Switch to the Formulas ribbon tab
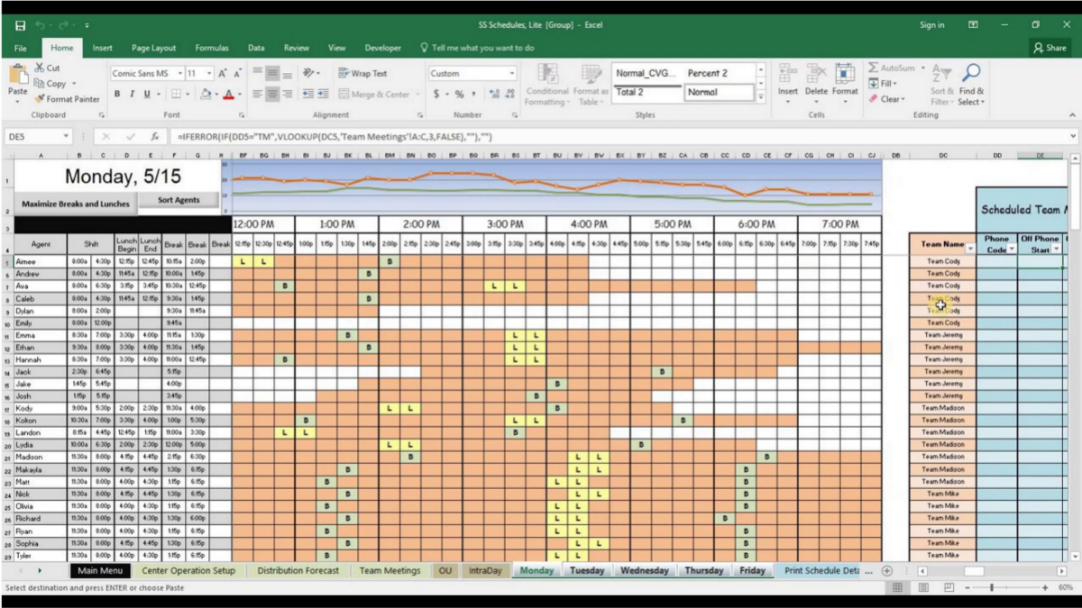Screen dimensions: 1082x608 point(212,48)
